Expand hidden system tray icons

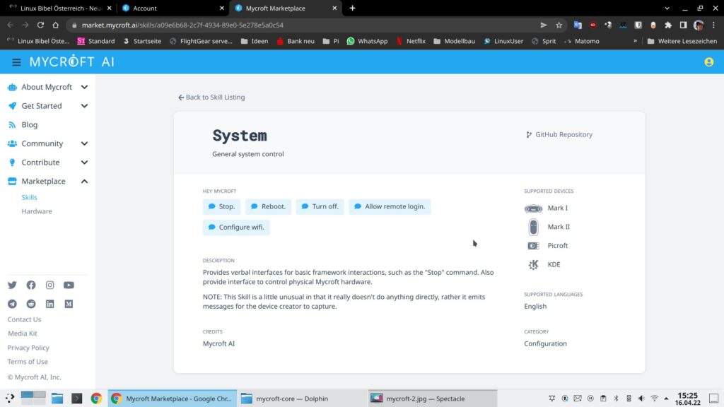(x=666, y=399)
